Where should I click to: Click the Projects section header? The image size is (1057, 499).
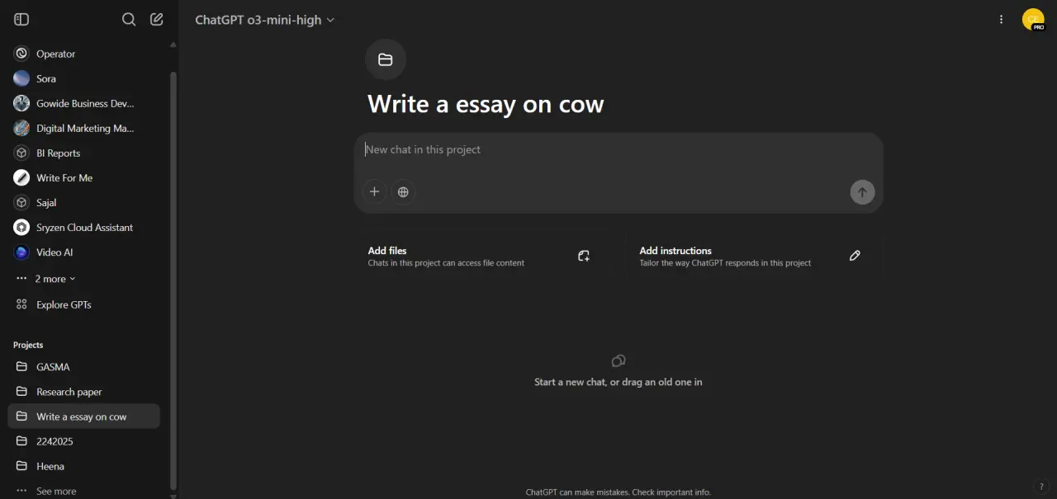28,345
